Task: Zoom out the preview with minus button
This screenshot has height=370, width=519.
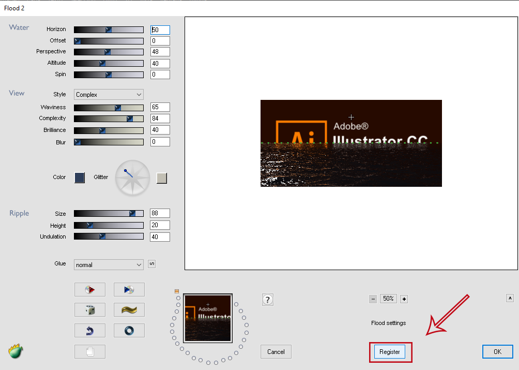Action: [373, 299]
